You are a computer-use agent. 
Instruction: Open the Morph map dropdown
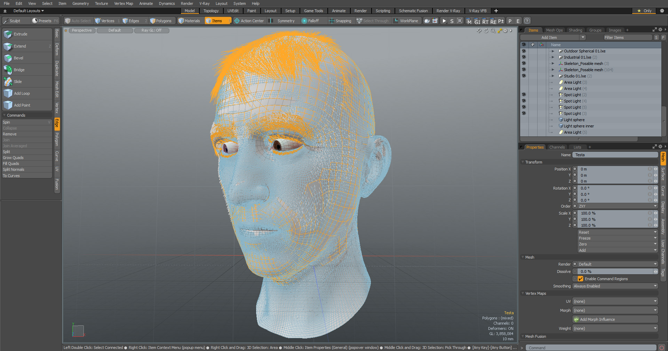coord(615,310)
